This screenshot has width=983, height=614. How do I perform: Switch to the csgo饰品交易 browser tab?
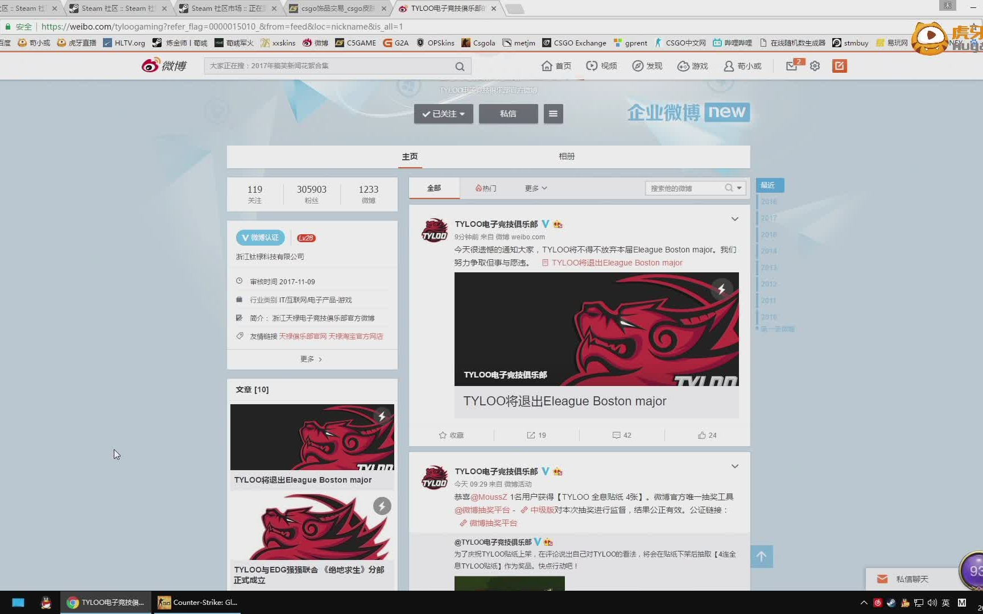click(338, 9)
